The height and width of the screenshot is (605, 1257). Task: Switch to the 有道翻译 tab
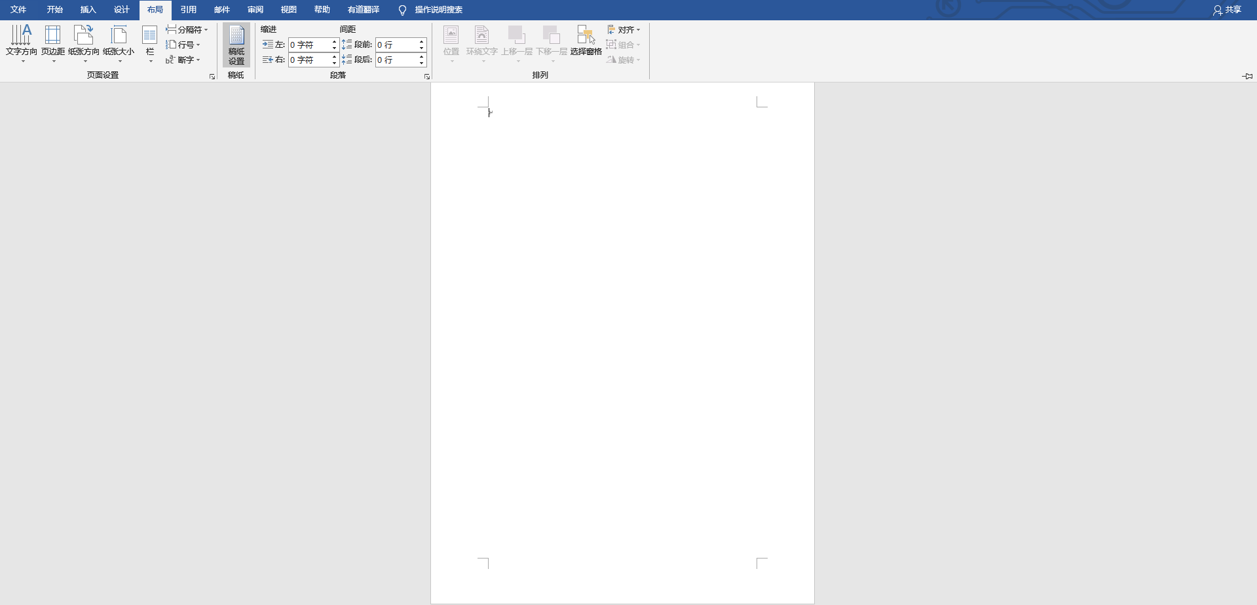(364, 10)
